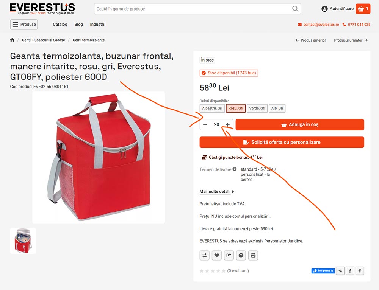The height and width of the screenshot is (290, 379).
Task: Open the shopping cart icon
Action: [x=363, y=9]
